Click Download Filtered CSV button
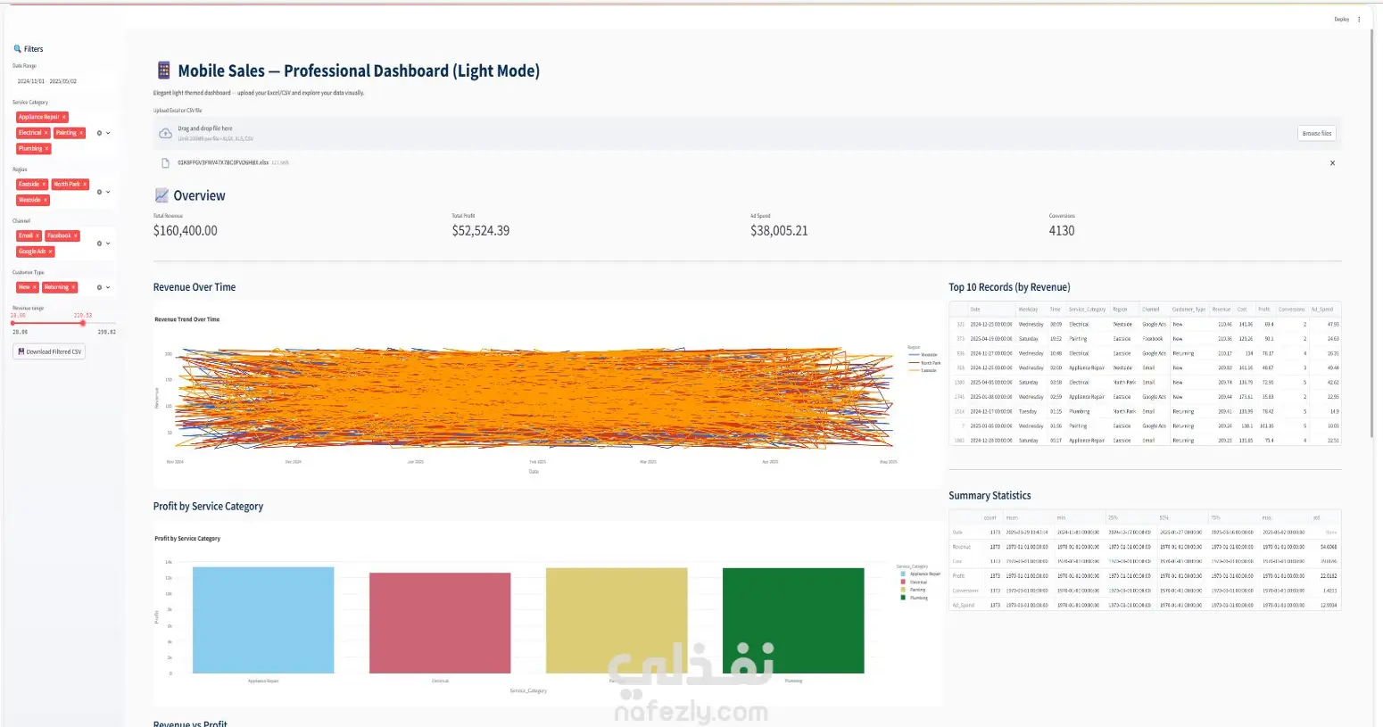The height and width of the screenshot is (727, 1383). pyautogui.click(x=49, y=351)
